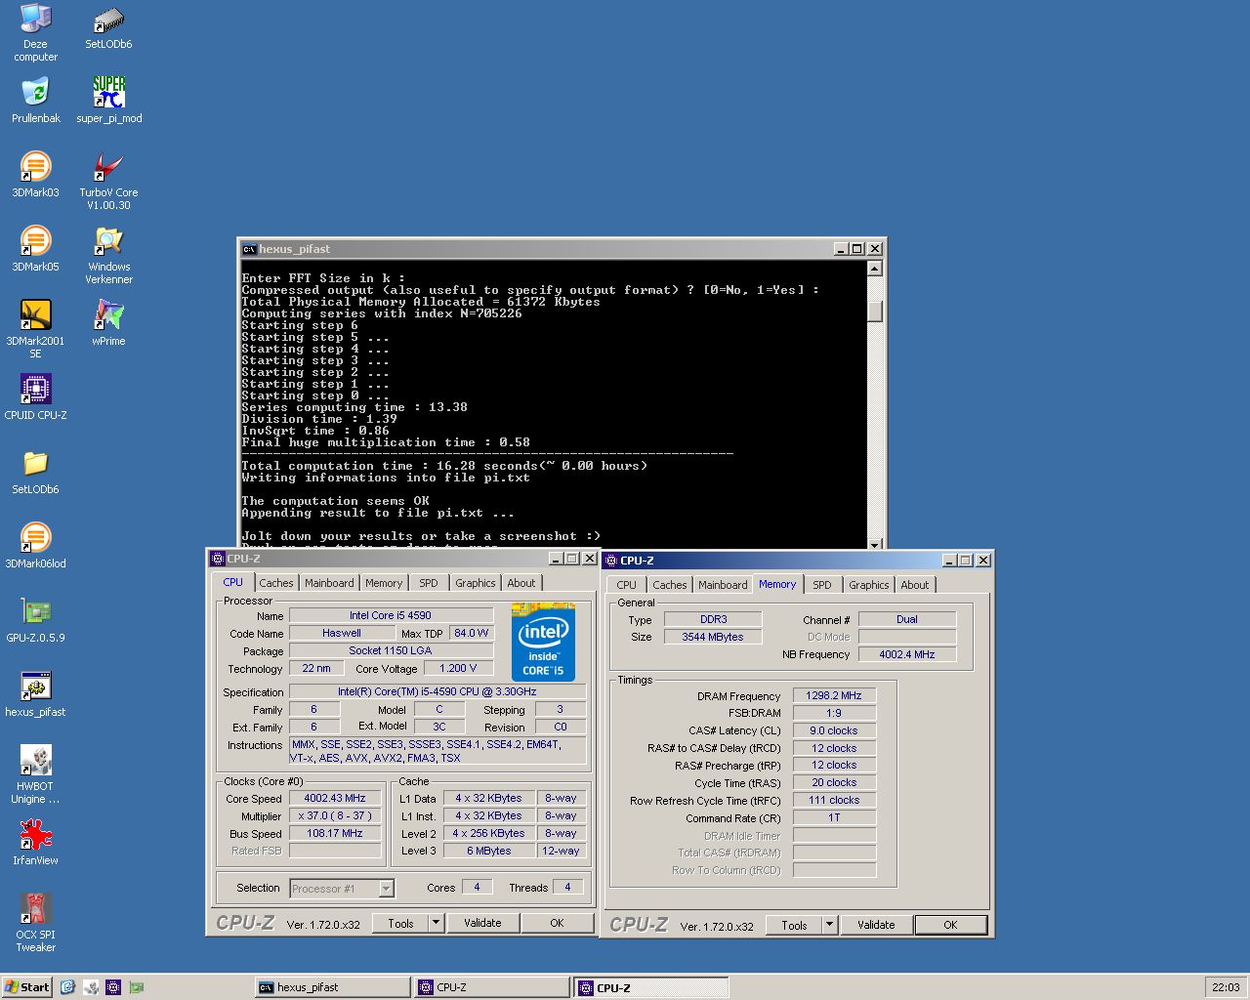Viewport: 1250px width, 1000px height.
Task: Click the CAS# Latency 9.0 clocks value
Action: [834, 730]
